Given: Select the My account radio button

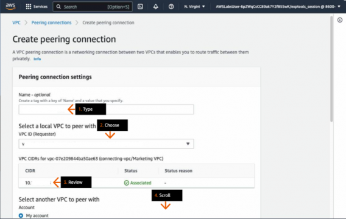Looking at the screenshot, I should (x=21, y=215).
